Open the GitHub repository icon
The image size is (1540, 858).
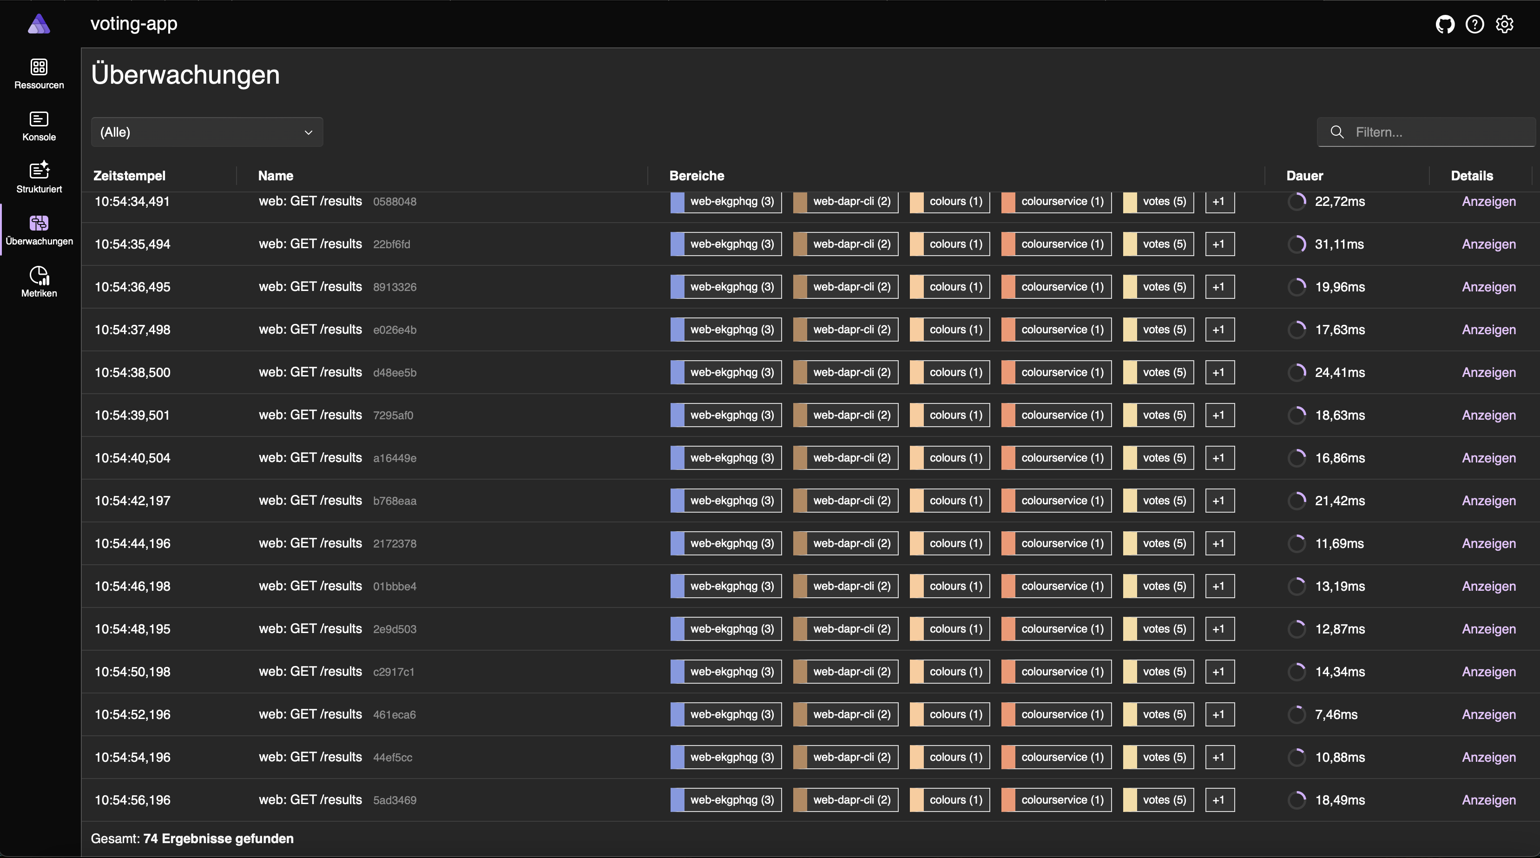point(1445,24)
